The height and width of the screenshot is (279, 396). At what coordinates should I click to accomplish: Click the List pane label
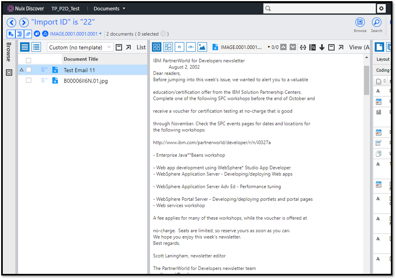pyautogui.click(x=141, y=48)
